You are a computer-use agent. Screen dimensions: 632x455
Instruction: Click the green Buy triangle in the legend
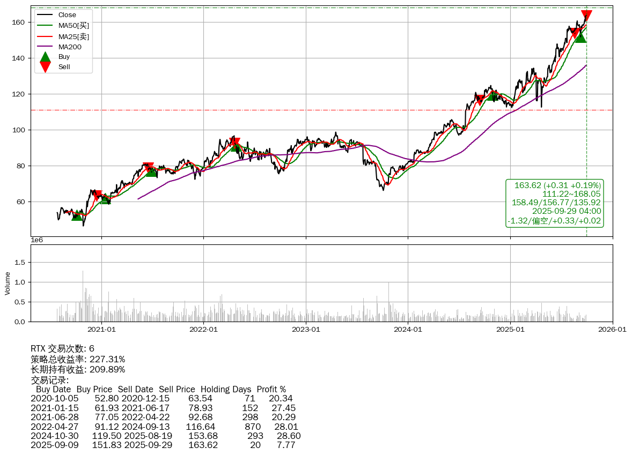click(46, 57)
